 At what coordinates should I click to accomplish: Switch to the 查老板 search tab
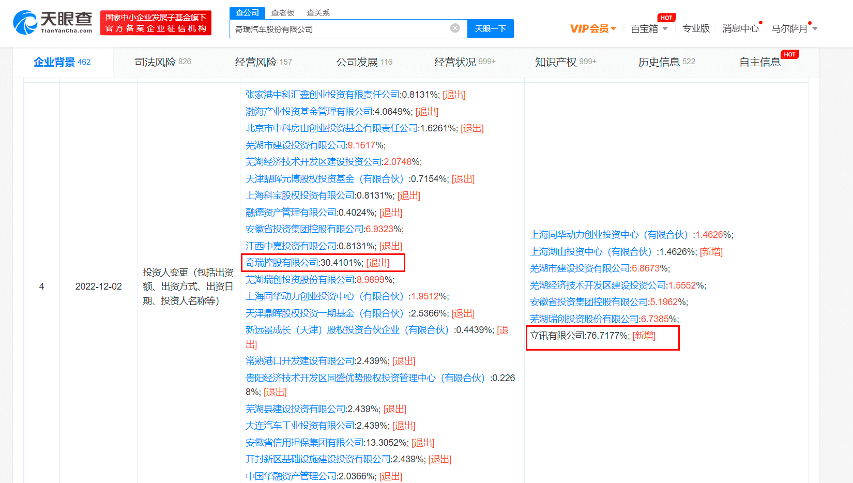pyautogui.click(x=283, y=12)
